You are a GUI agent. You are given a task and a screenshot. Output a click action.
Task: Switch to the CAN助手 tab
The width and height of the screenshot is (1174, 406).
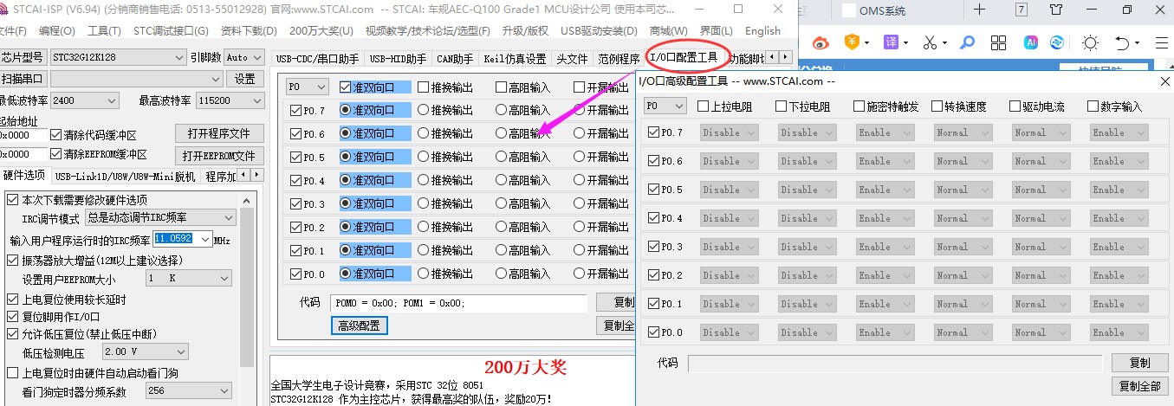tap(455, 58)
